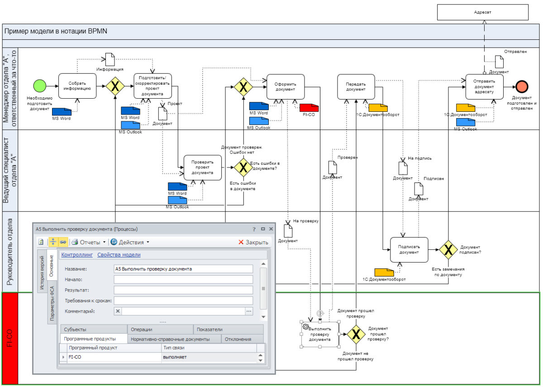The image size is (543, 387).
Task: Click the help question mark in dialog title
Action: point(254,229)
